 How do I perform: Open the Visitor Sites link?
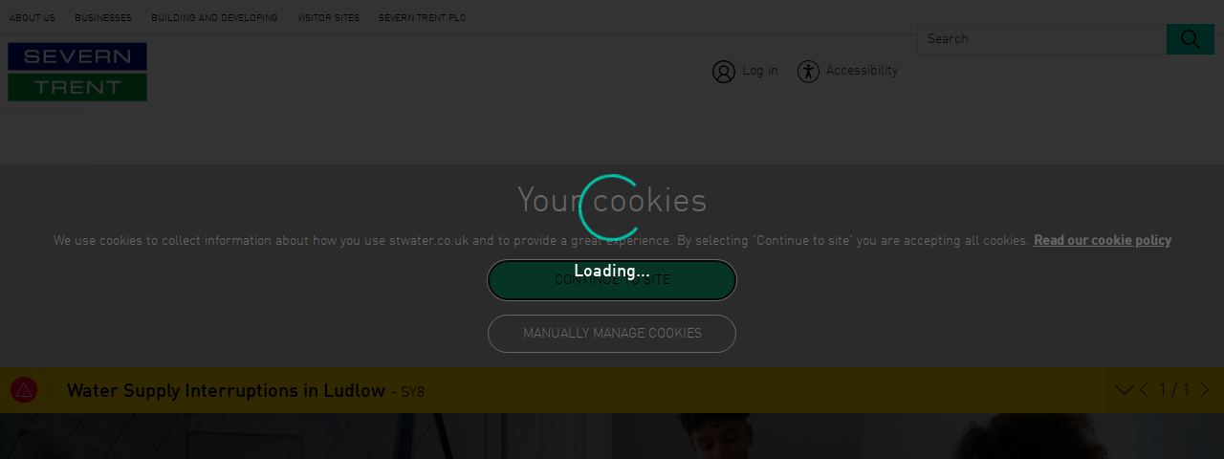coord(328,18)
